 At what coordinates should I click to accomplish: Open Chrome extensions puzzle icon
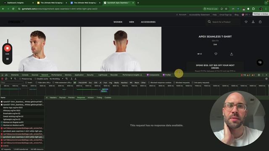pos(253,9)
